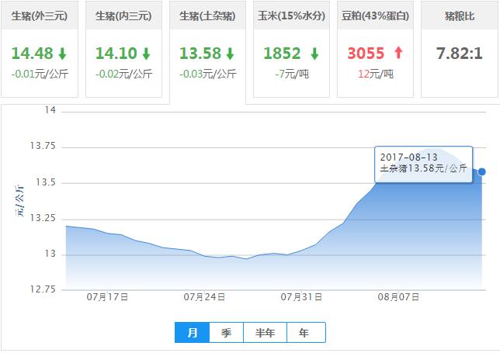This screenshot has width=500, height=353.
Task: Click the green down arrow beside 14.48
Action: (61, 54)
